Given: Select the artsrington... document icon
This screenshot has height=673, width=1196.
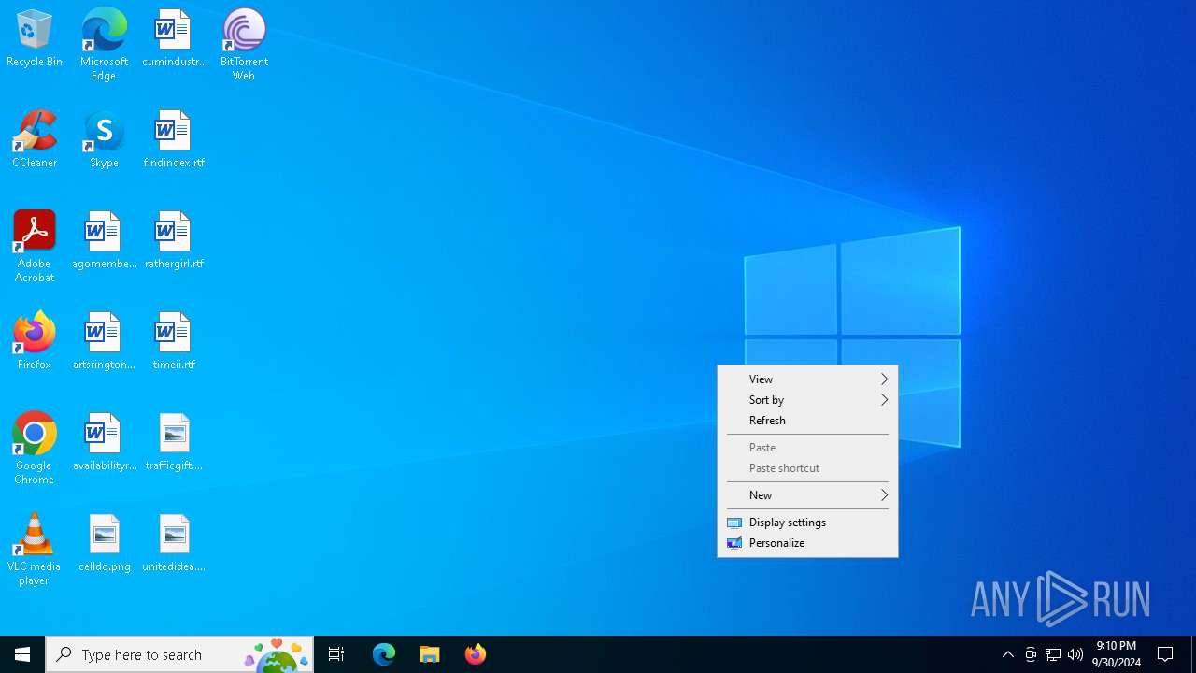Looking at the screenshot, I should tap(104, 341).
